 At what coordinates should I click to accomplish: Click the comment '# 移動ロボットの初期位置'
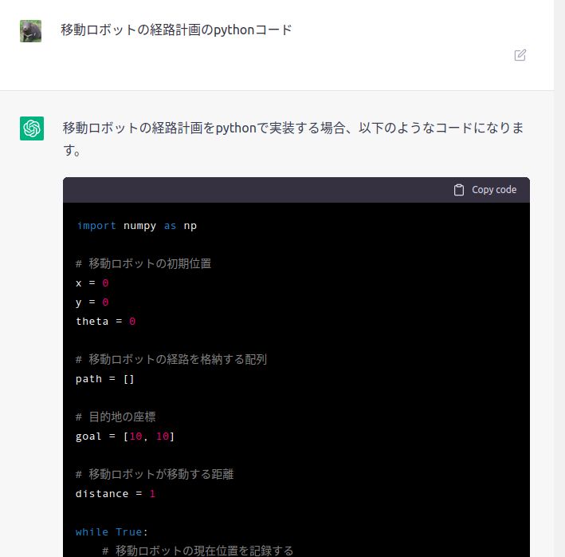[143, 263]
